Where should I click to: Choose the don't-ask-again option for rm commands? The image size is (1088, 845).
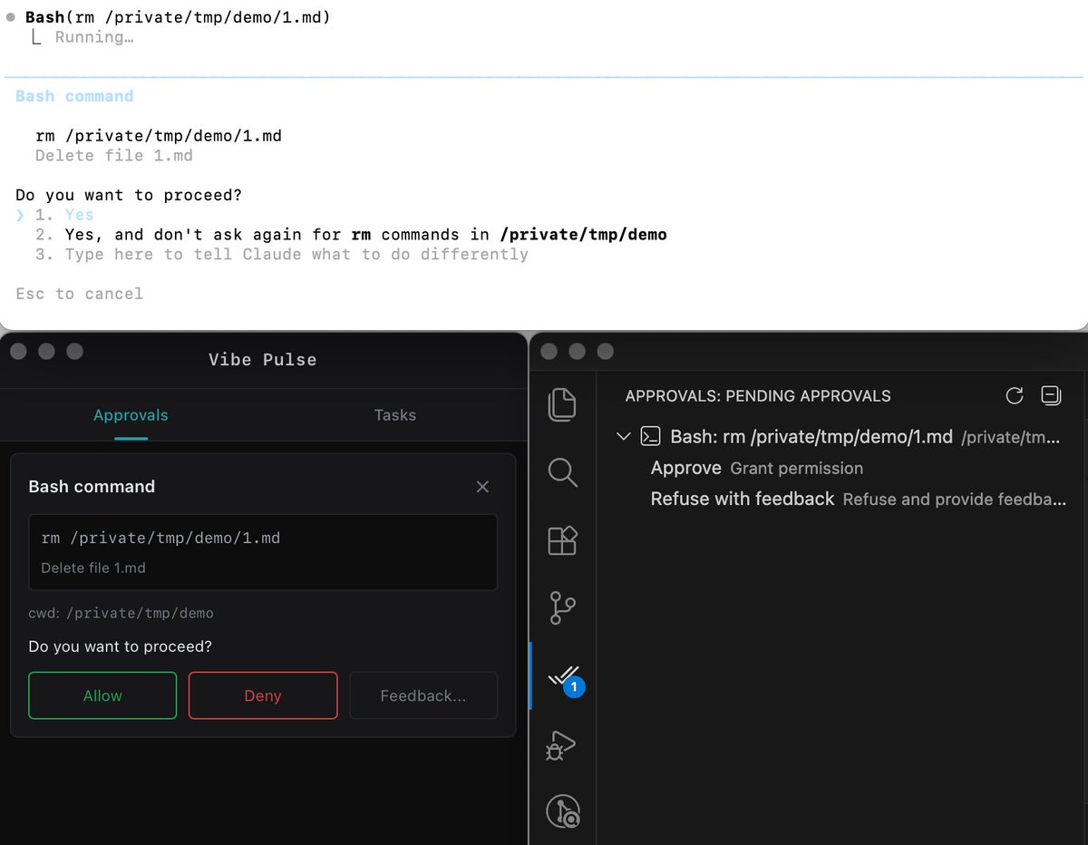tap(363, 234)
